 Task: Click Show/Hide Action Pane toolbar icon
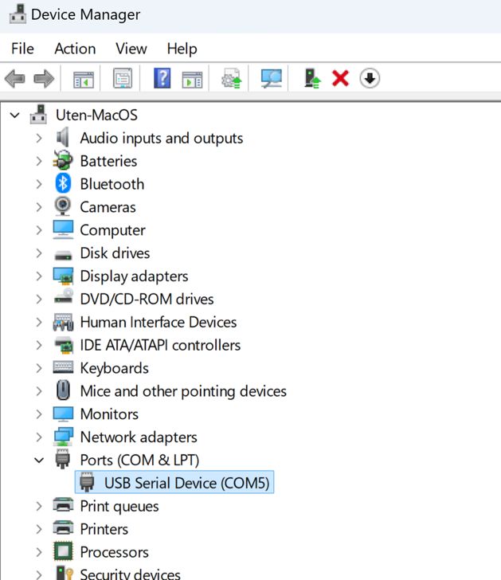[192, 78]
